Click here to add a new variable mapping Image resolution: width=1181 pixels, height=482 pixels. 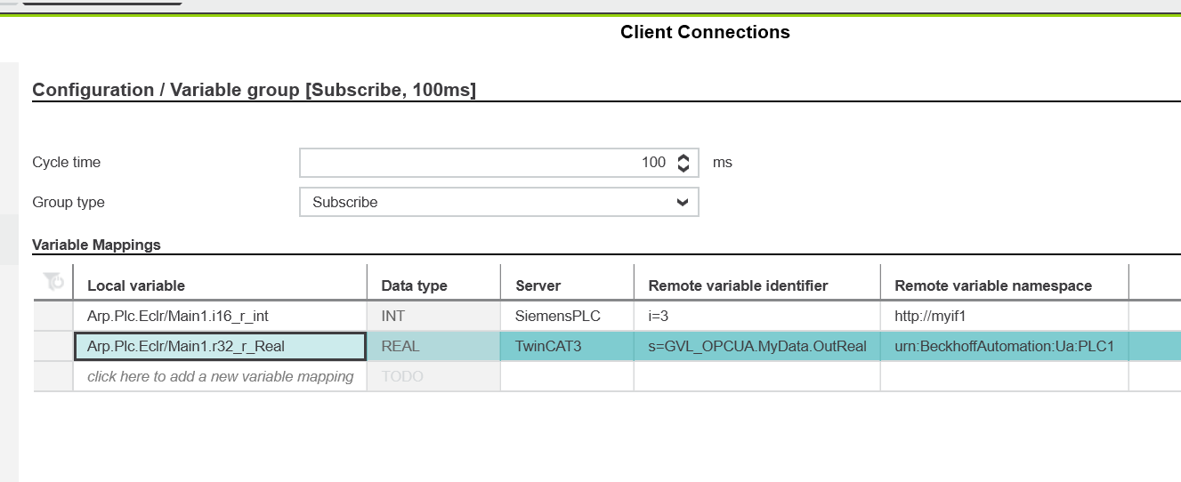tap(220, 376)
